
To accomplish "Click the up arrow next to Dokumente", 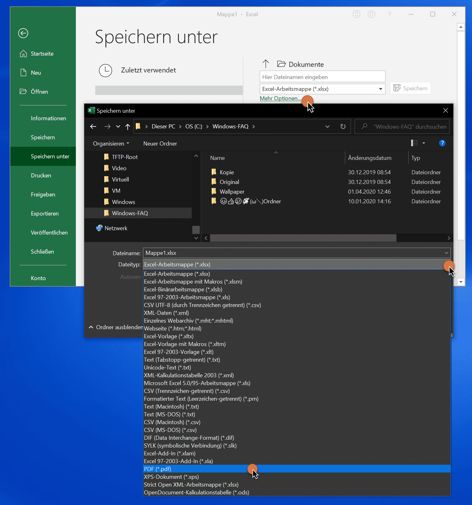I will click(x=266, y=64).
